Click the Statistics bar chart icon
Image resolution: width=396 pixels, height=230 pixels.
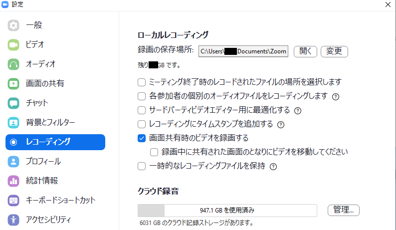pyautogui.click(x=13, y=181)
